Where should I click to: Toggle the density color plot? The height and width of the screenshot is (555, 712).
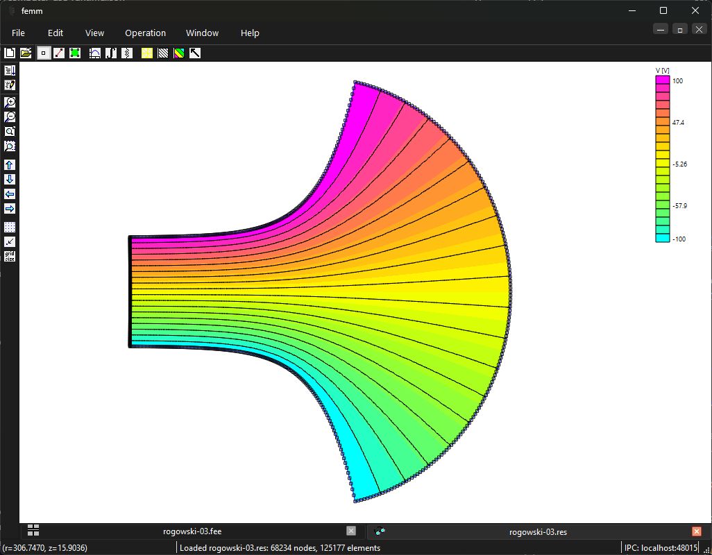click(179, 53)
